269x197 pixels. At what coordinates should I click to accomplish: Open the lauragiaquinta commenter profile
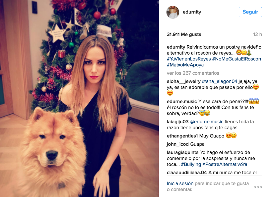click(182, 152)
